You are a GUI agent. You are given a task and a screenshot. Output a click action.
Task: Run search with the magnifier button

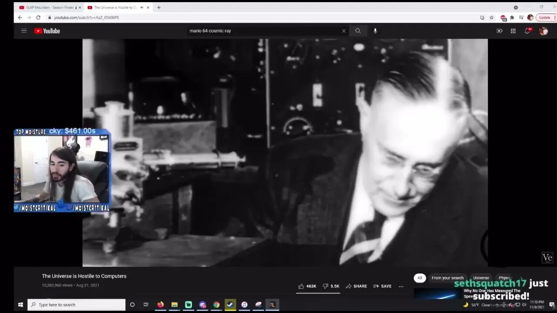358,31
